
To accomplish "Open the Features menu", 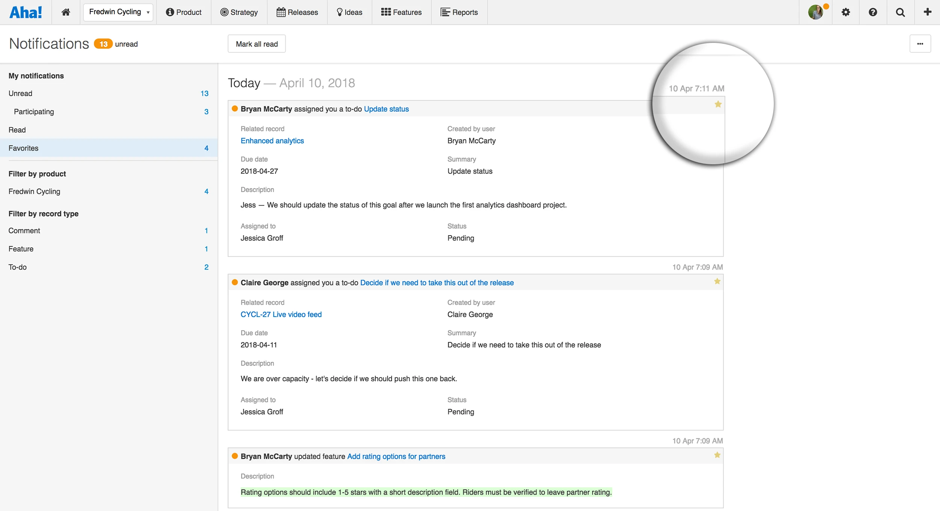I will pos(401,12).
